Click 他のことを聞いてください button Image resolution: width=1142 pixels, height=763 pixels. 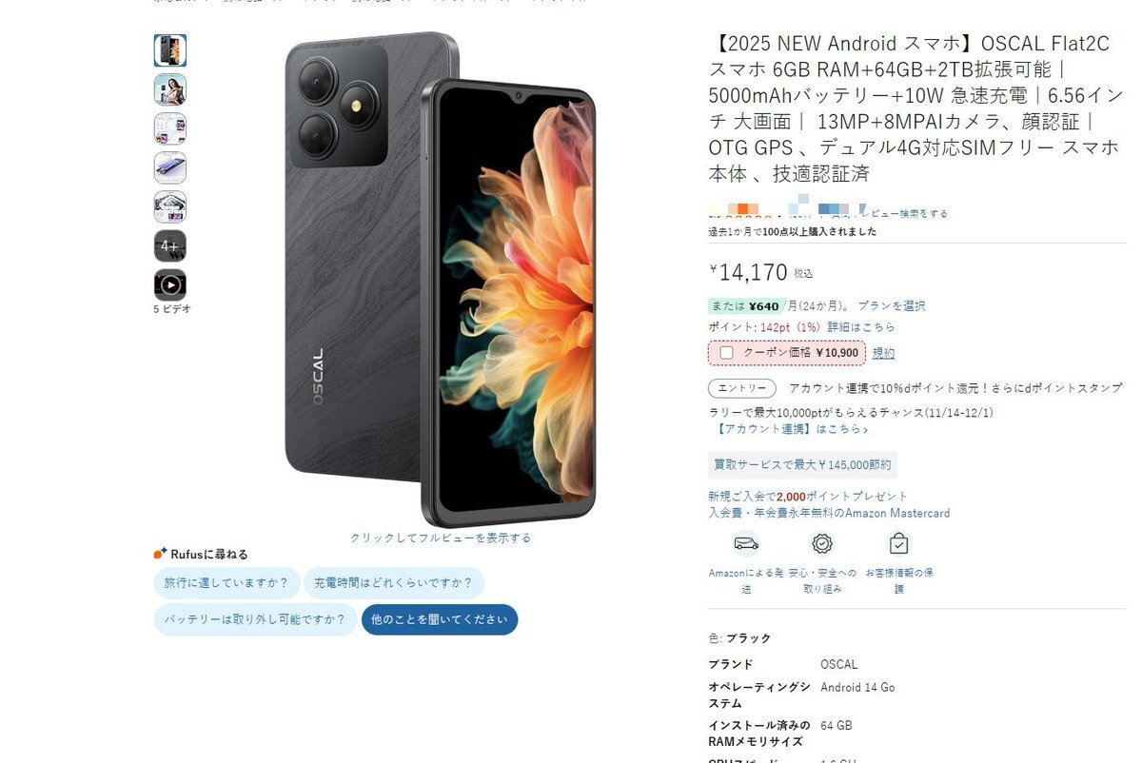pyautogui.click(x=440, y=619)
